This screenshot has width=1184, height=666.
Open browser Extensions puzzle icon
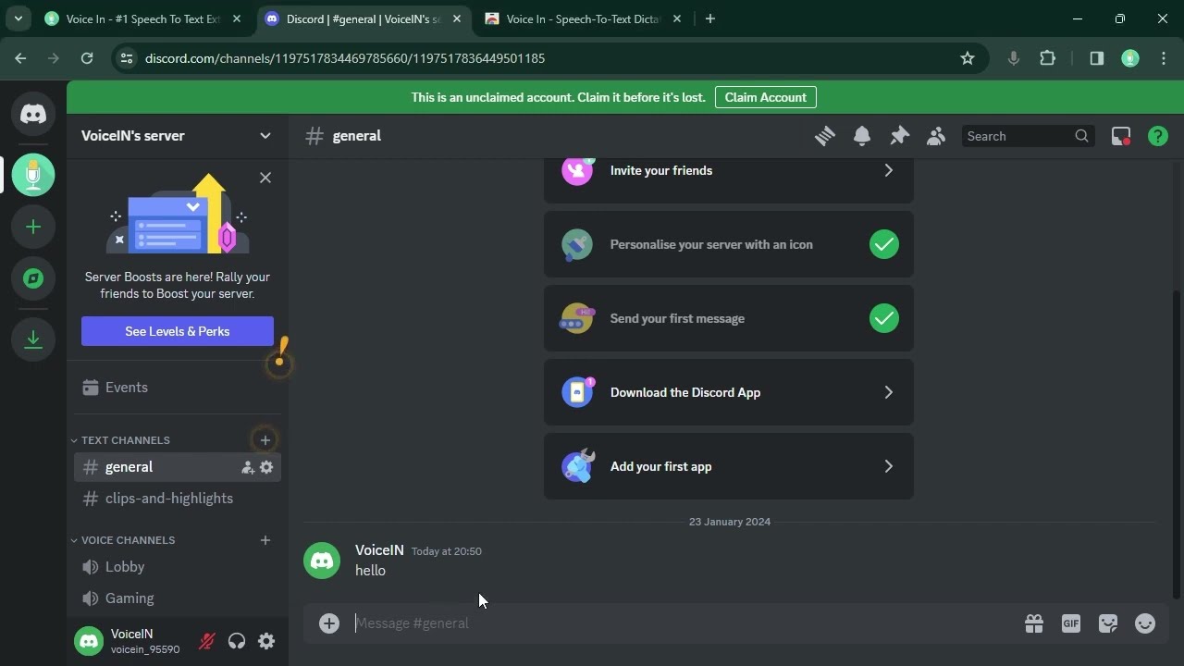(1047, 58)
